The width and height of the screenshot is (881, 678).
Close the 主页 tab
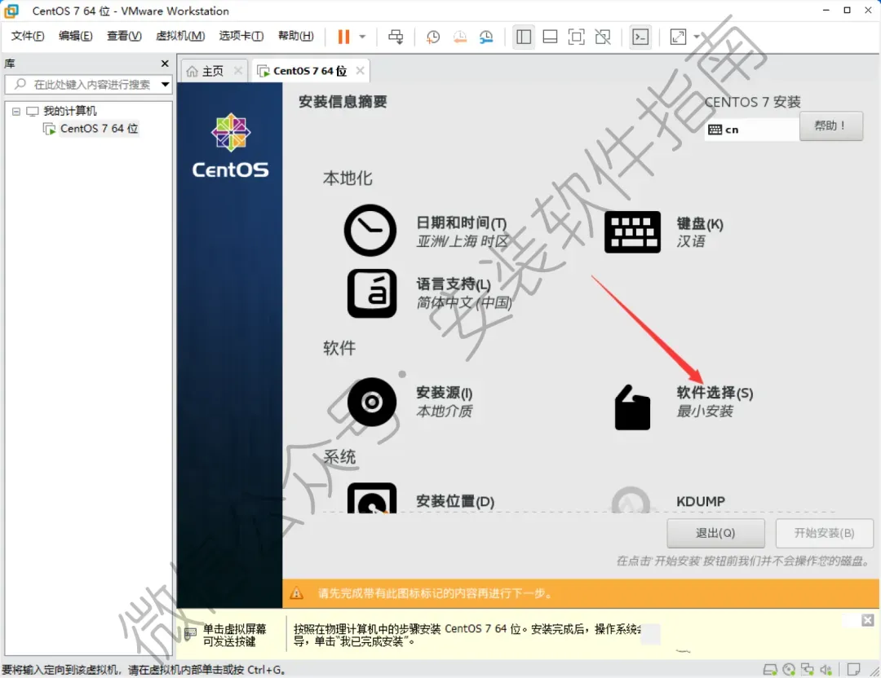pos(237,71)
